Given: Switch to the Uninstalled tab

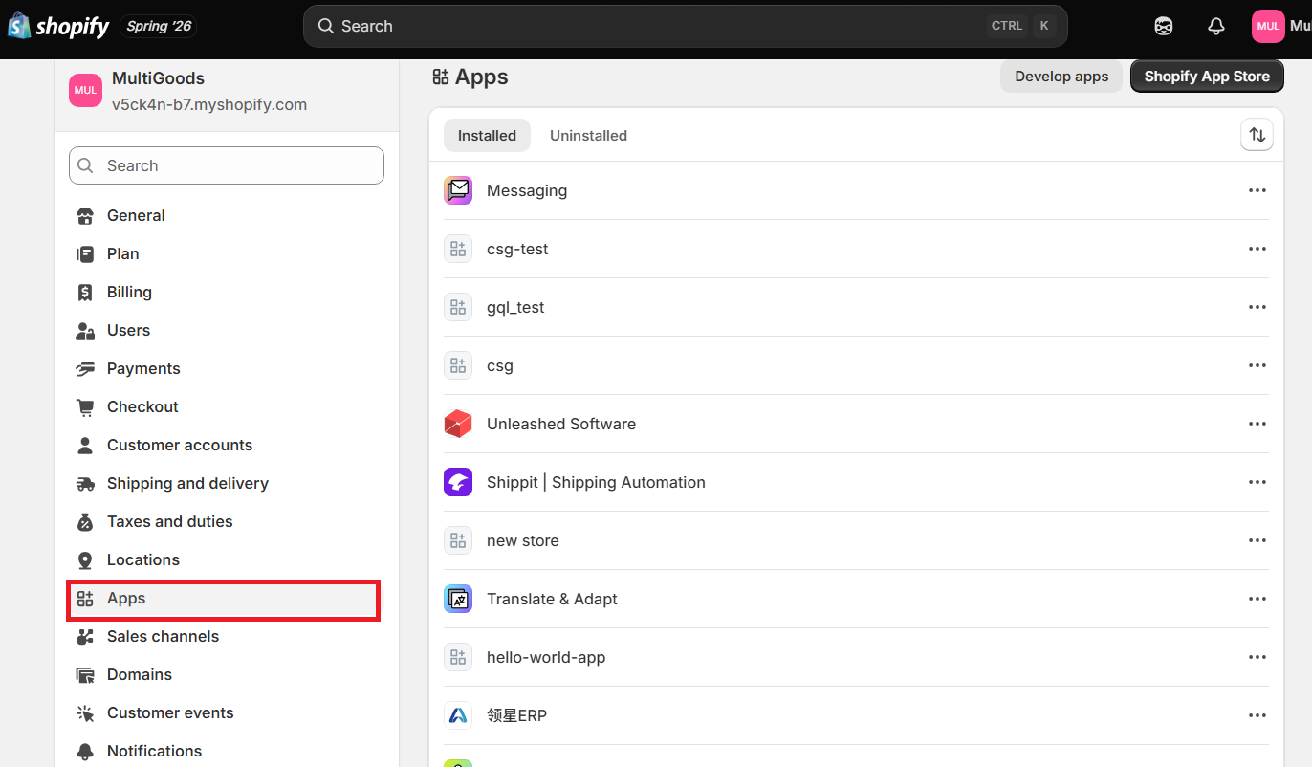Looking at the screenshot, I should (588, 135).
